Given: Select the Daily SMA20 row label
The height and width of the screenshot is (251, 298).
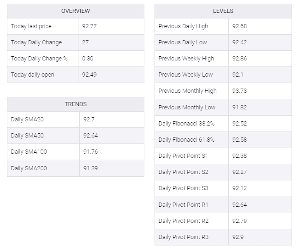Looking at the screenshot, I should [27, 120].
